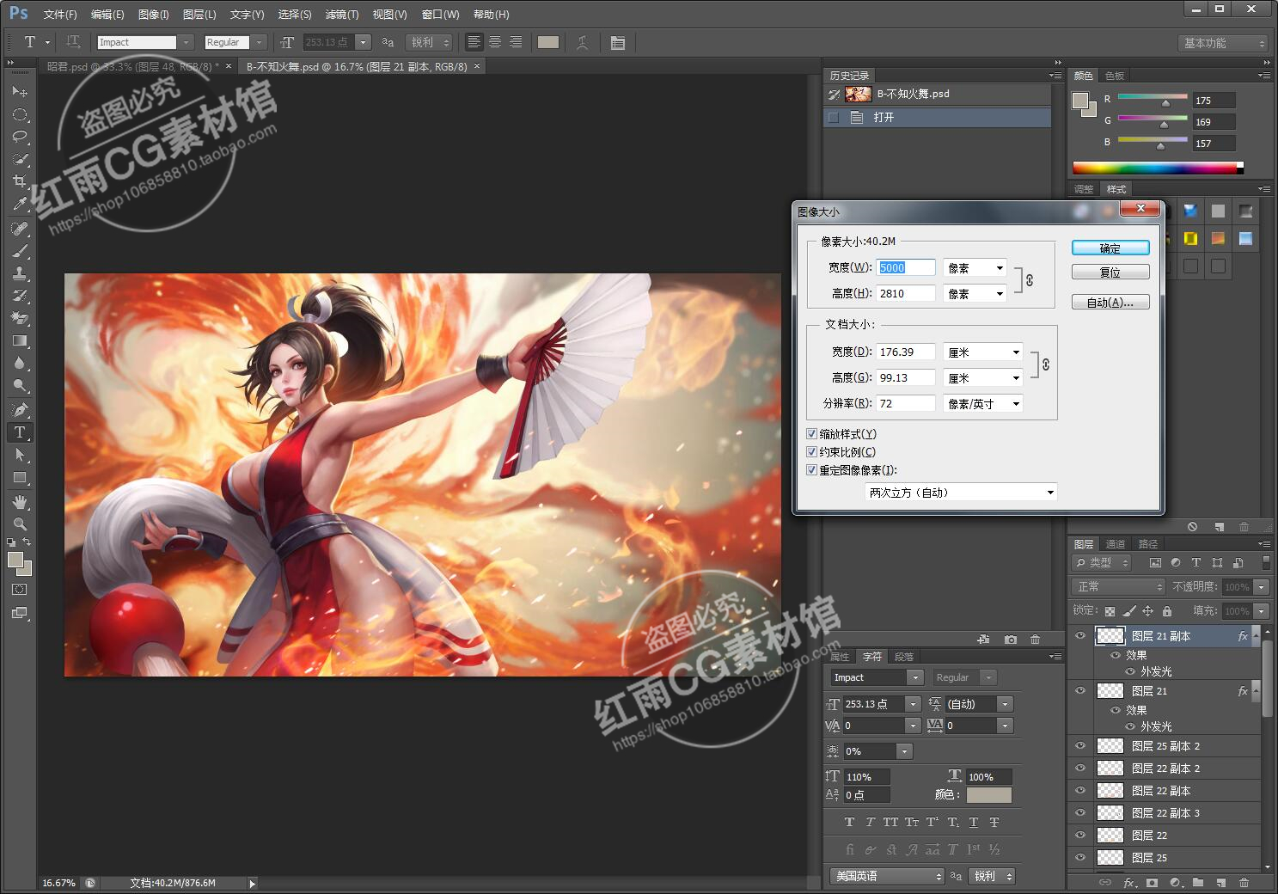Open the pixel width unit dropdown

(975, 268)
